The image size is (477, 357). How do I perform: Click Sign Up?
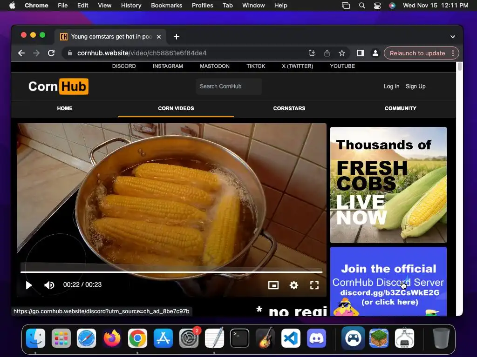coord(416,86)
